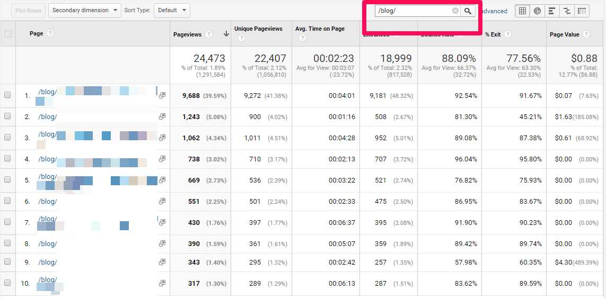Screen dimensions: 606x299
Task: Sort by the Unique Pageviews column
Action: click(x=258, y=29)
